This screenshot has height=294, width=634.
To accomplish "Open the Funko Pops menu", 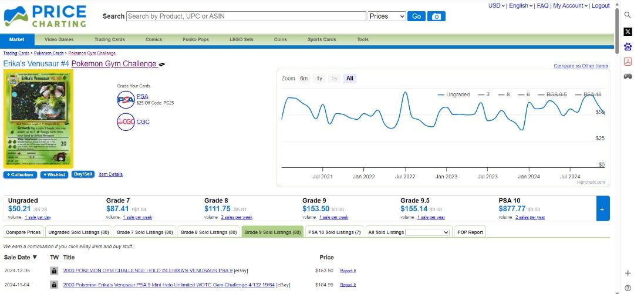I will 195,40.
